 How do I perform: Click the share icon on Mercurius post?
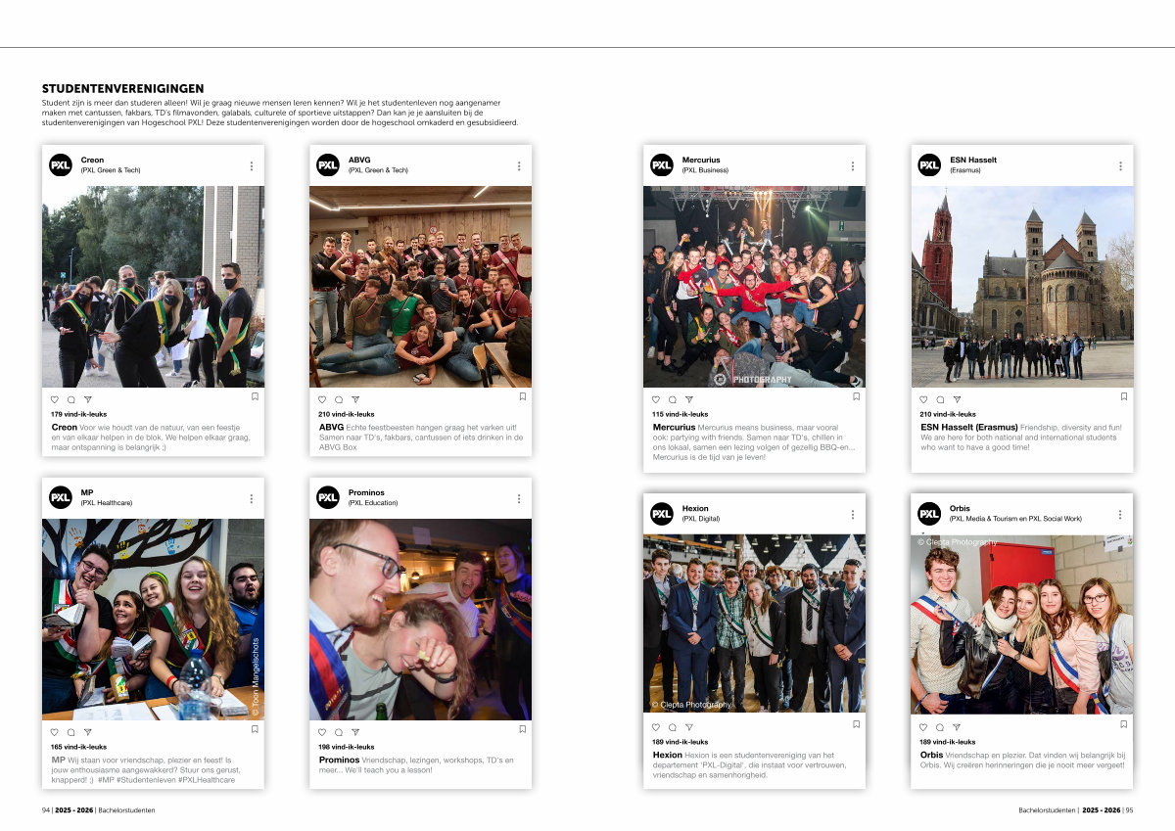[x=689, y=399]
